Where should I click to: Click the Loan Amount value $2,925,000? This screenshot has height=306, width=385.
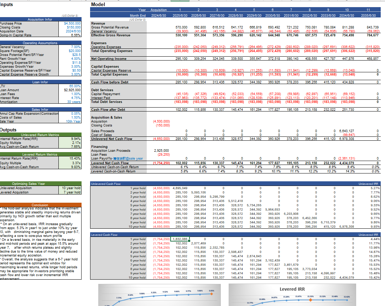[72, 90]
